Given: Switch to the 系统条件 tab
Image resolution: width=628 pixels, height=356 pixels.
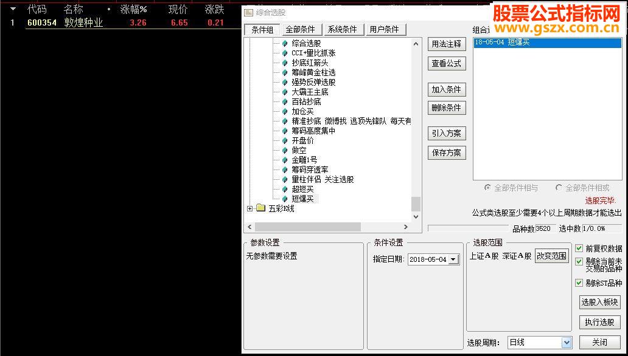Looking at the screenshot, I should [x=343, y=30].
